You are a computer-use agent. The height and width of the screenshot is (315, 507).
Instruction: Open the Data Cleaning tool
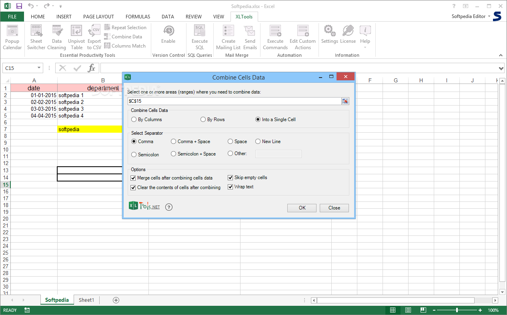tap(57, 37)
